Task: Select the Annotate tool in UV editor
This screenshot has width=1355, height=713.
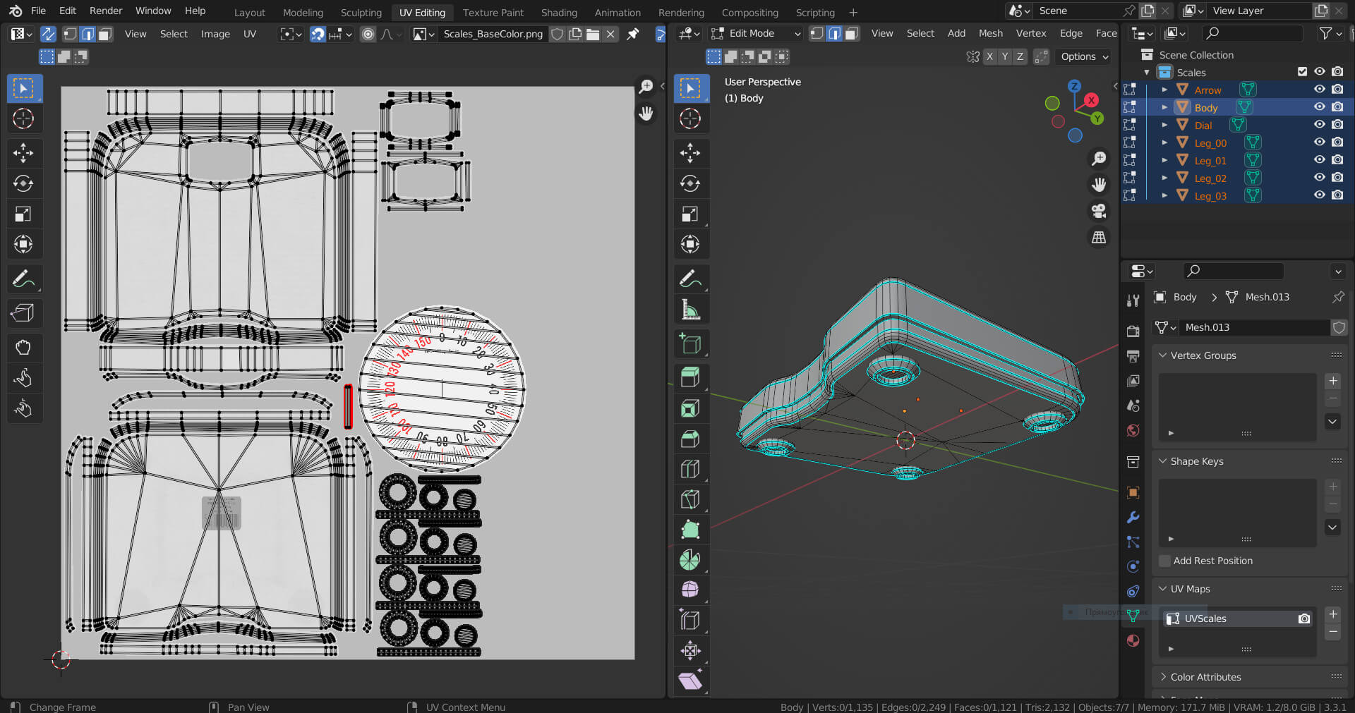Action: [x=23, y=279]
